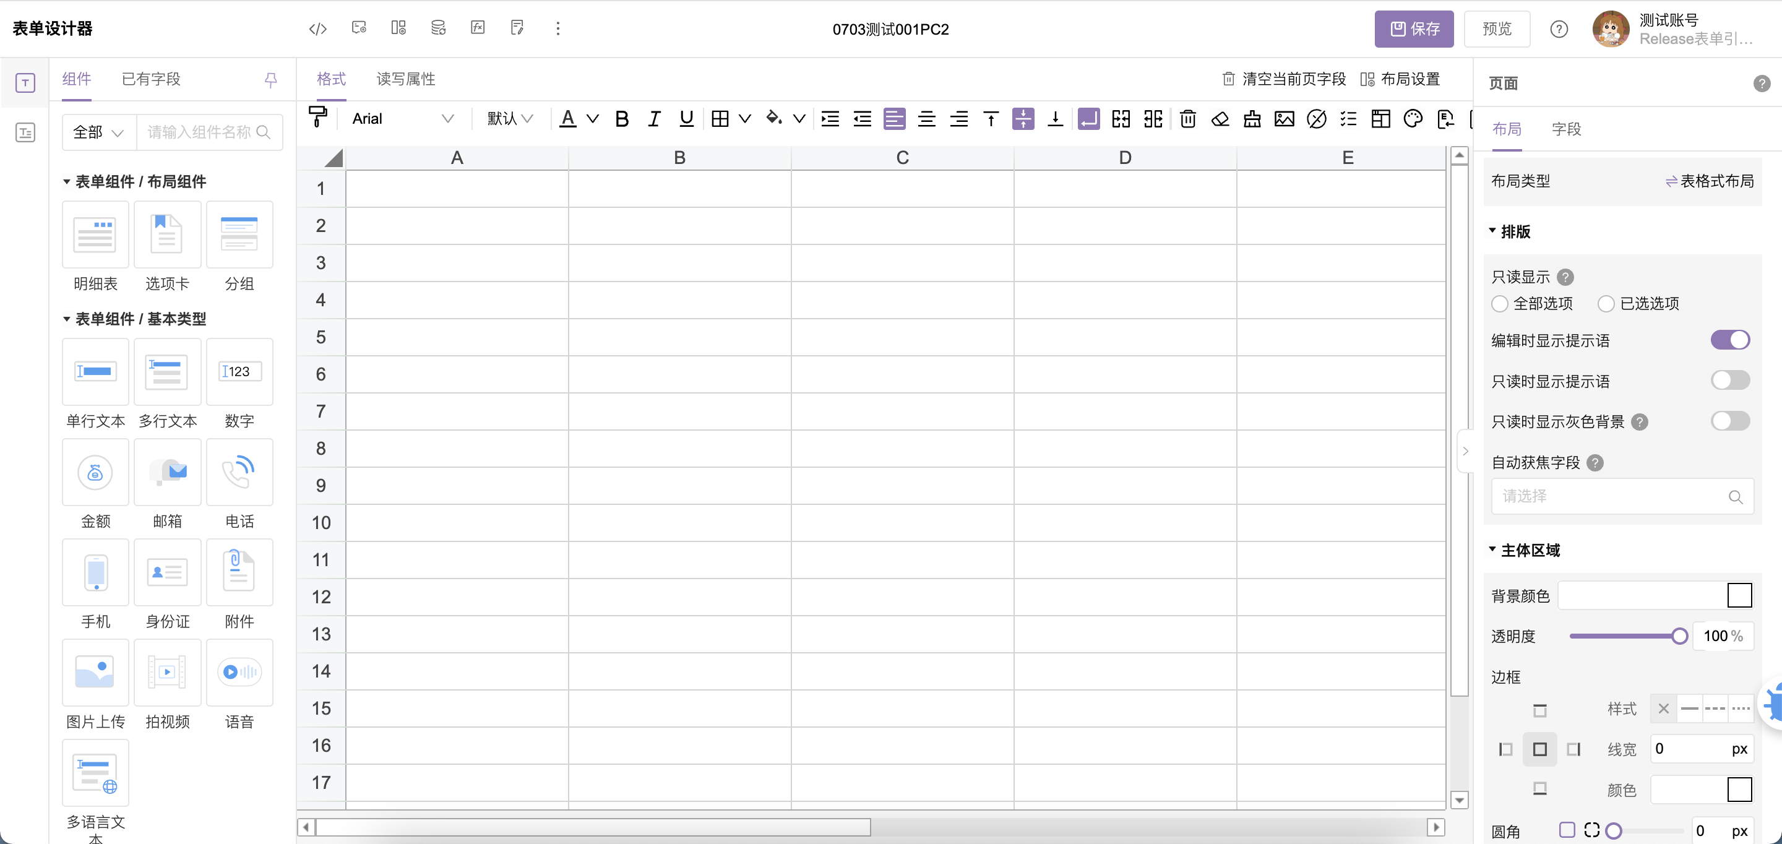Select the 格式 tab
Viewport: 1782px width, 844px height.
click(x=332, y=80)
